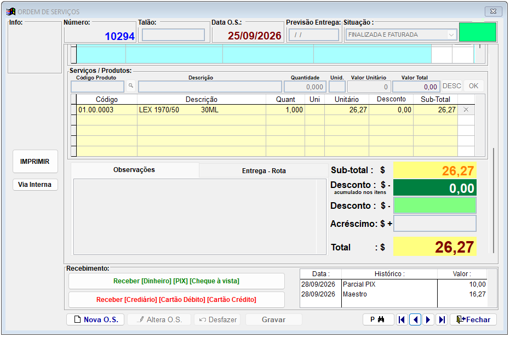Select the Parcial PIX payment row
The height and width of the screenshot is (337, 510).
coord(393,284)
